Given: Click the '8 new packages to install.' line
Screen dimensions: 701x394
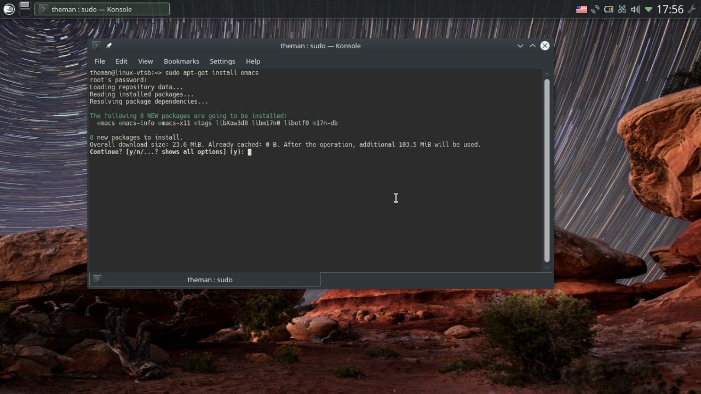Looking at the screenshot, I should (136, 138).
